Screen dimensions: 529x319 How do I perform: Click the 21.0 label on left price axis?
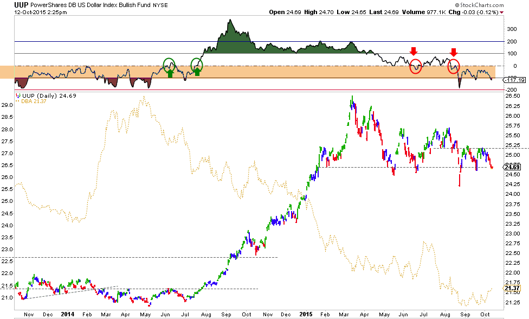[7, 297]
